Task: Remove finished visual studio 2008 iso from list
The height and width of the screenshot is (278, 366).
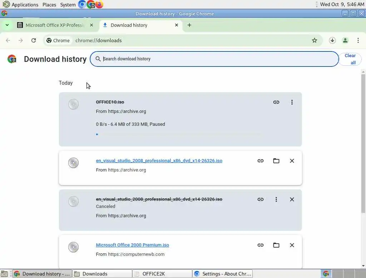Action: pos(292,161)
